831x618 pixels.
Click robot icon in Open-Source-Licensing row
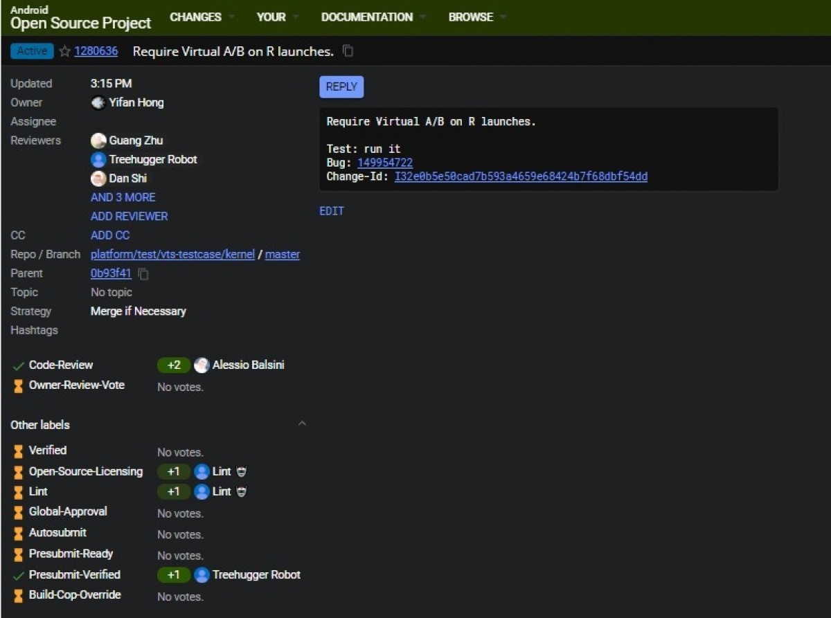242,472
